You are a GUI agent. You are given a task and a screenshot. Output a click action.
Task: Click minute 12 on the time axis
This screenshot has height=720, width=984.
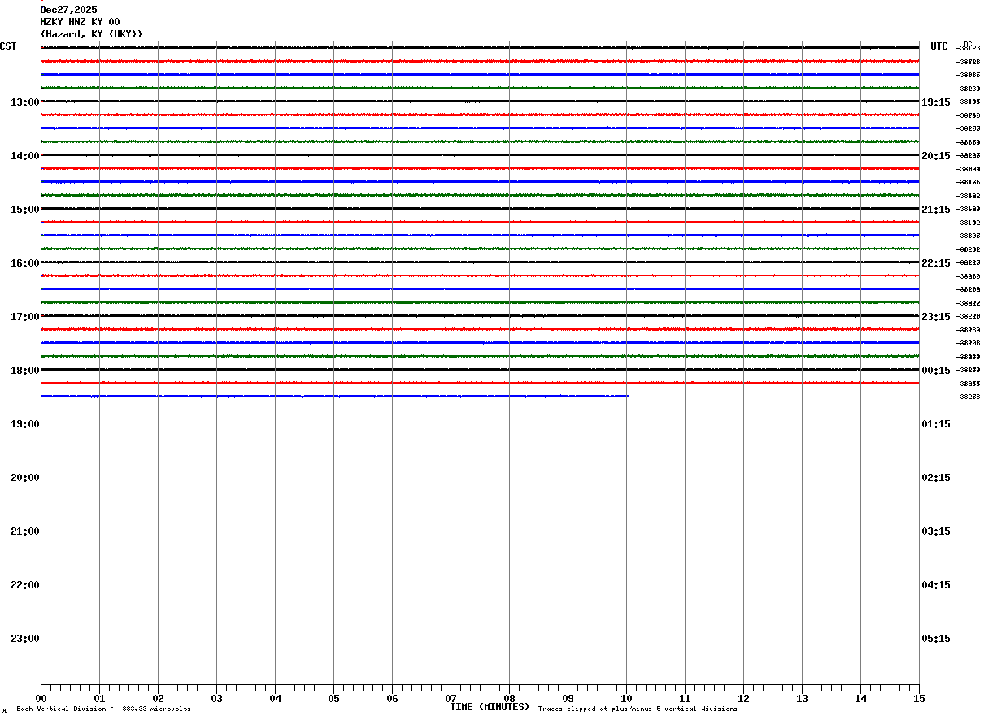[x=743, y=698]
